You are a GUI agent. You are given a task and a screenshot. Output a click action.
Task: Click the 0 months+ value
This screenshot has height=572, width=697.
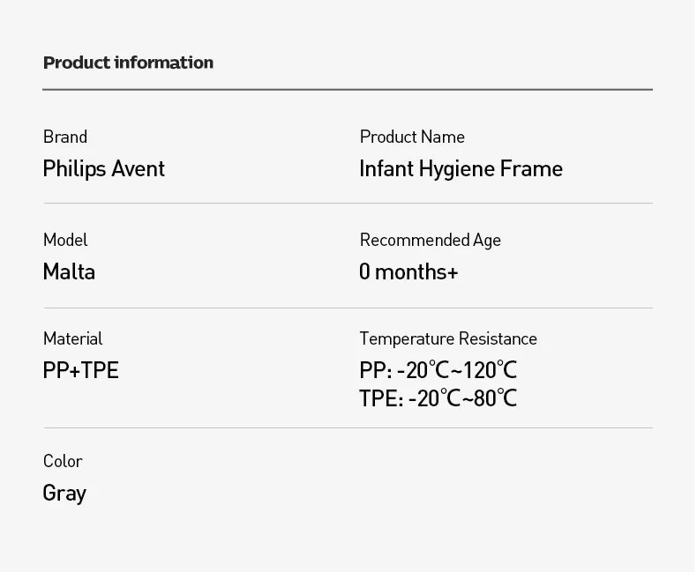coord(408,271)
